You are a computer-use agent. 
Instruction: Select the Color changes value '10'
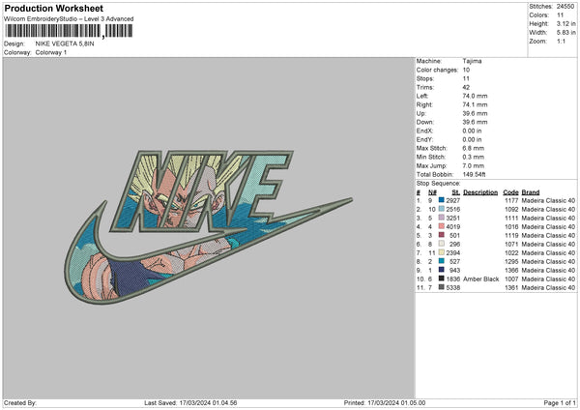click(x=466, y=70)
